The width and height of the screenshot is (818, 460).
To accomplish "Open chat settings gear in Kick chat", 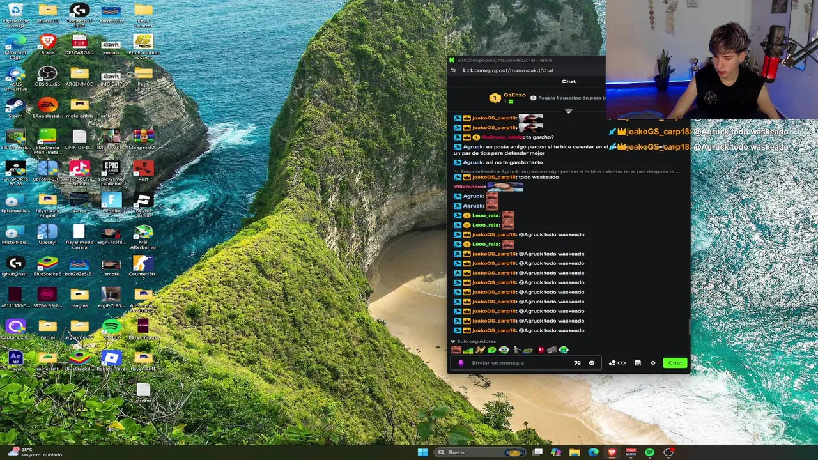I will click(652, 363).
